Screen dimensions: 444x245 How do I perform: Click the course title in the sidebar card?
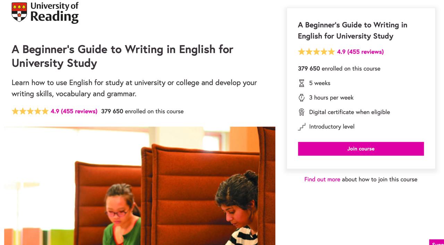(352, 30)
